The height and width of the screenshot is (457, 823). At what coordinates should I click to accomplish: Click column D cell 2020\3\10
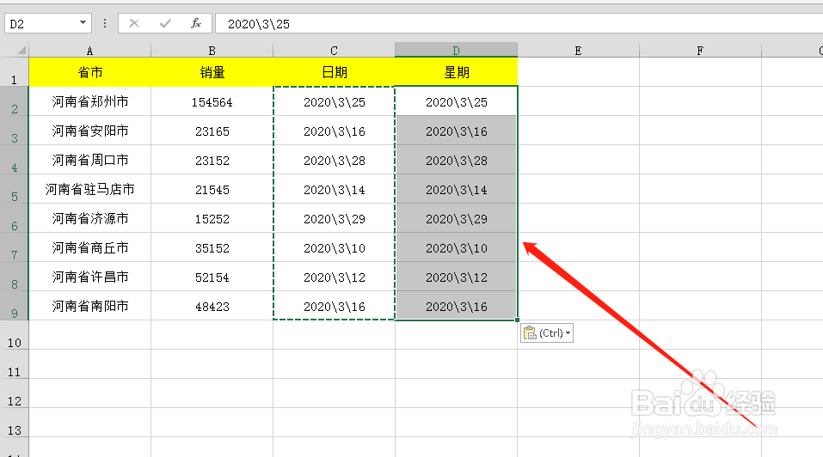click(x=456, y=247)
